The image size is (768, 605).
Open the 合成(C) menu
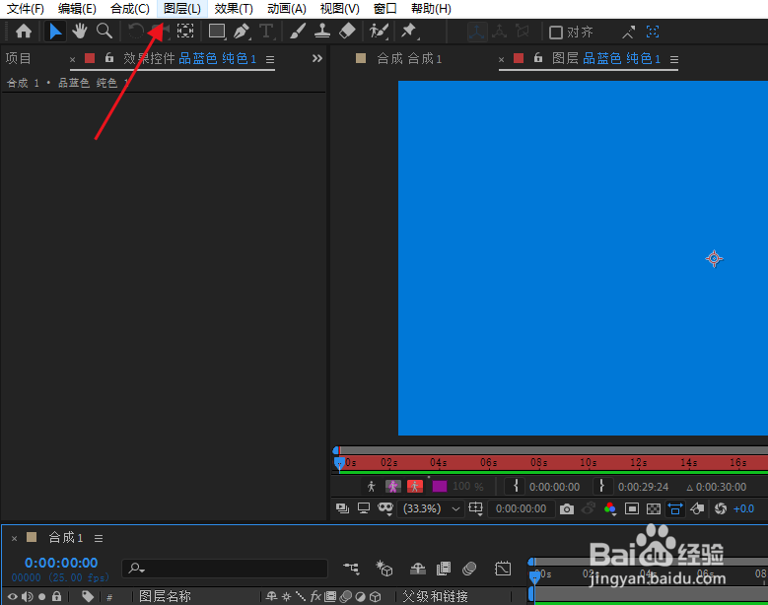pyautogui.click(x=130, y=8)
